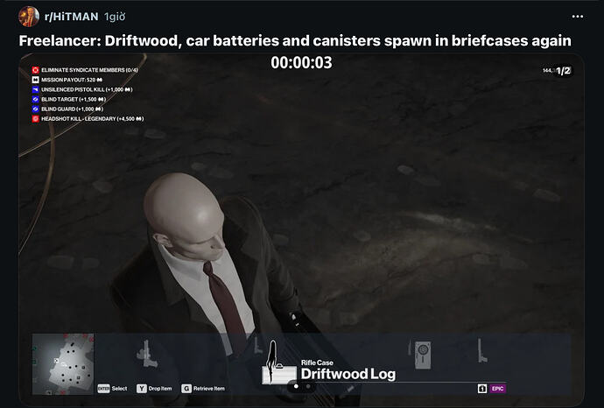Click the second pagination dot
Image resolution: width=604 pixels, height=408 pixels.
click(308, 386)
